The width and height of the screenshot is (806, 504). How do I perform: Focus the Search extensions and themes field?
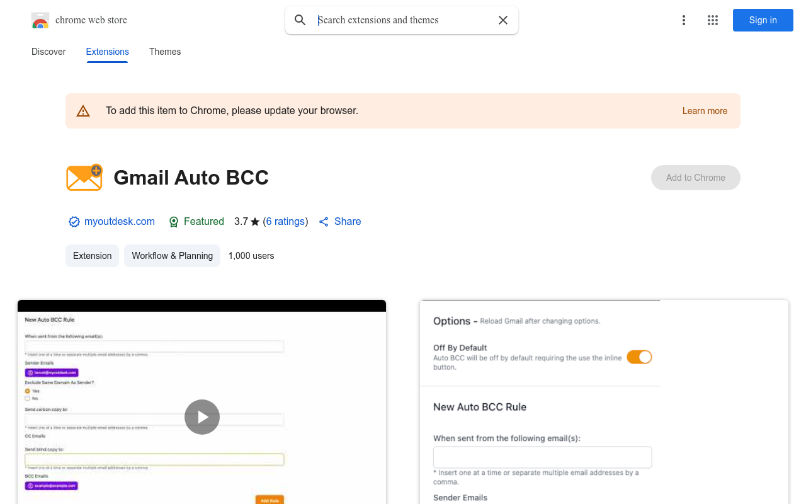[403, 20]
